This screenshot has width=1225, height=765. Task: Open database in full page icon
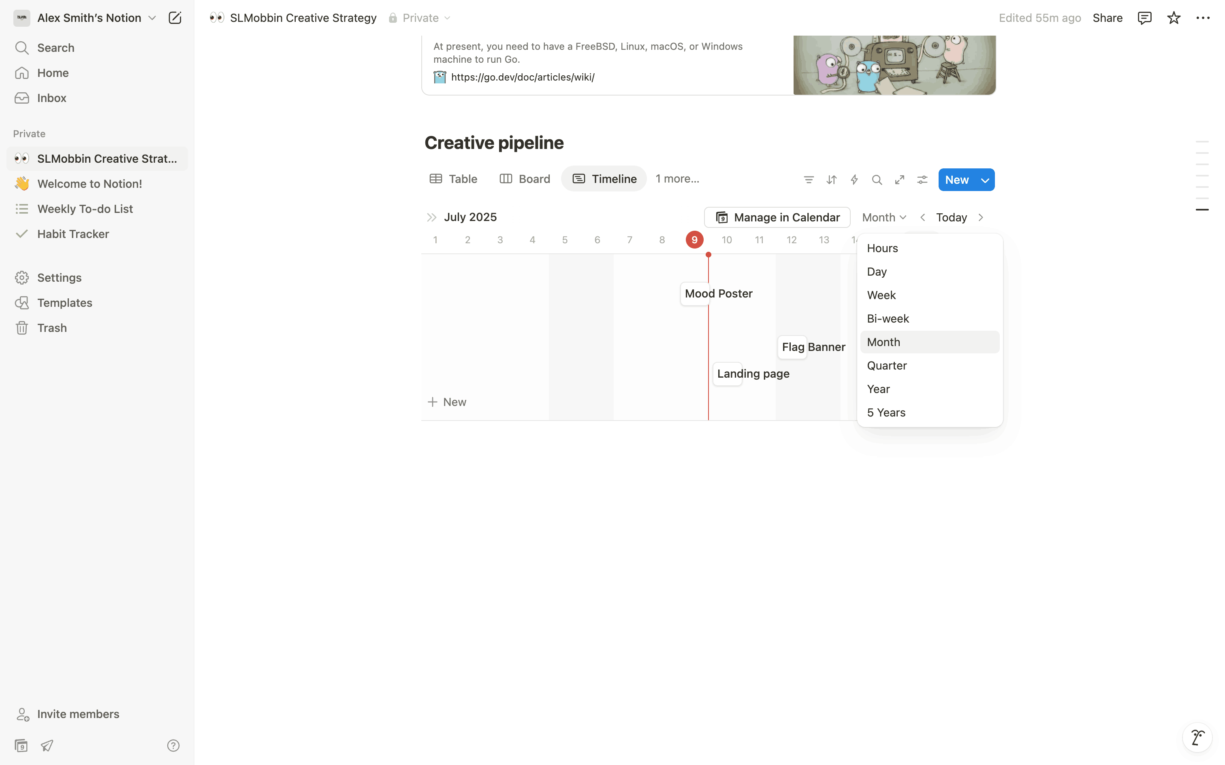(900, 180)
